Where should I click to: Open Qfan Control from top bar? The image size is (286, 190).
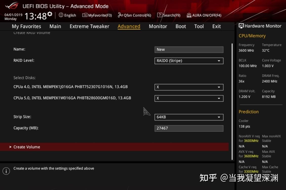pyautogui.click(x=135, y=15)
